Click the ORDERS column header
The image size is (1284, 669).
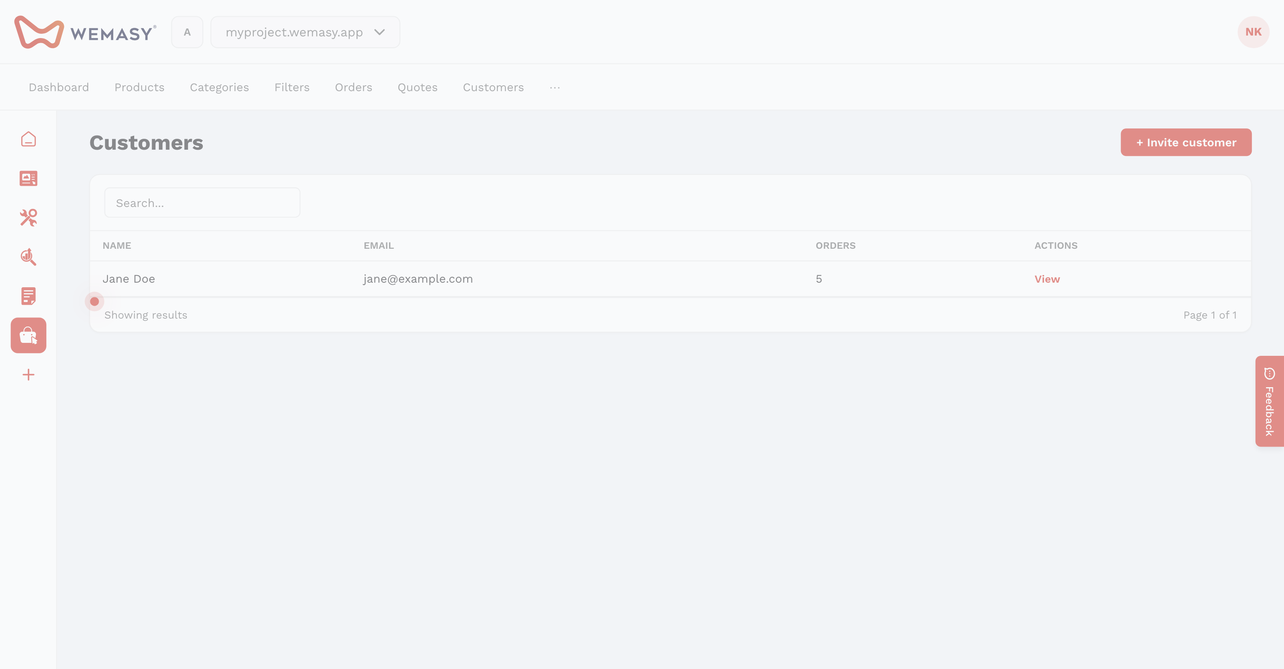pyautogui.click(x=836, y=246)
